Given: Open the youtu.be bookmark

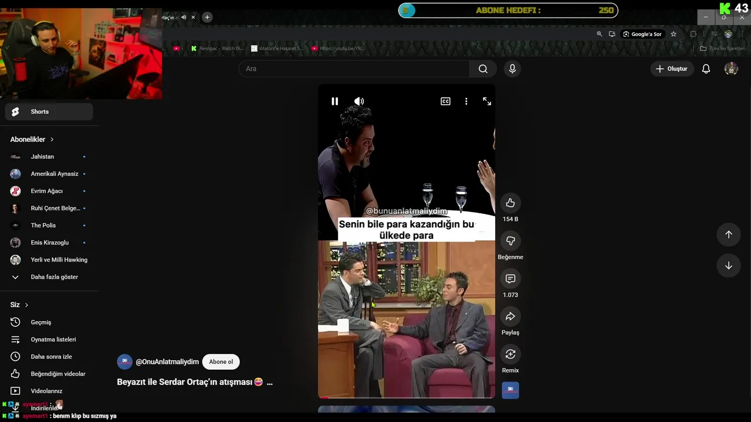Looking at the screenshot, I should (x=338, y=48).
